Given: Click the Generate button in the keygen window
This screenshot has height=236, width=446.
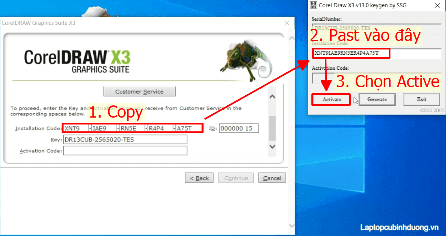Looking at the screenshot, I should (377, 99).
